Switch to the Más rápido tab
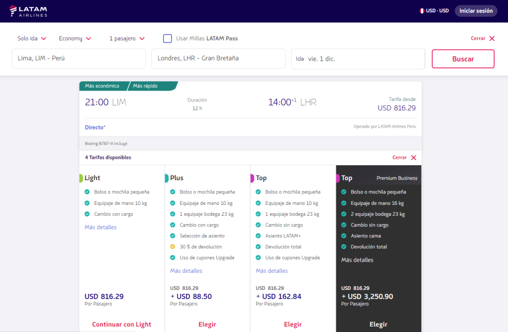Viewport: 508px width, 332px height. pyautogui.click(x=145, y=86)
